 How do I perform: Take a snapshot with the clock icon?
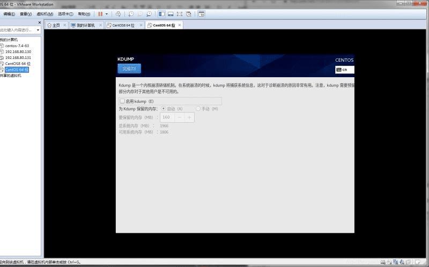tap(131, 14)
